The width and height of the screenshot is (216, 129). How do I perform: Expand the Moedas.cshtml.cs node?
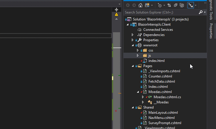[x=143, y=97]
